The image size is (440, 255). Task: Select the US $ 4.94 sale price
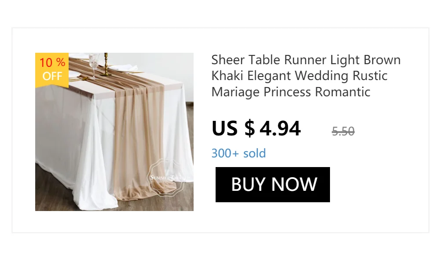click(x=256, y=128)
